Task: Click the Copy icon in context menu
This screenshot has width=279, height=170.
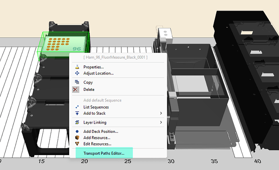Action: pos(77,82)
